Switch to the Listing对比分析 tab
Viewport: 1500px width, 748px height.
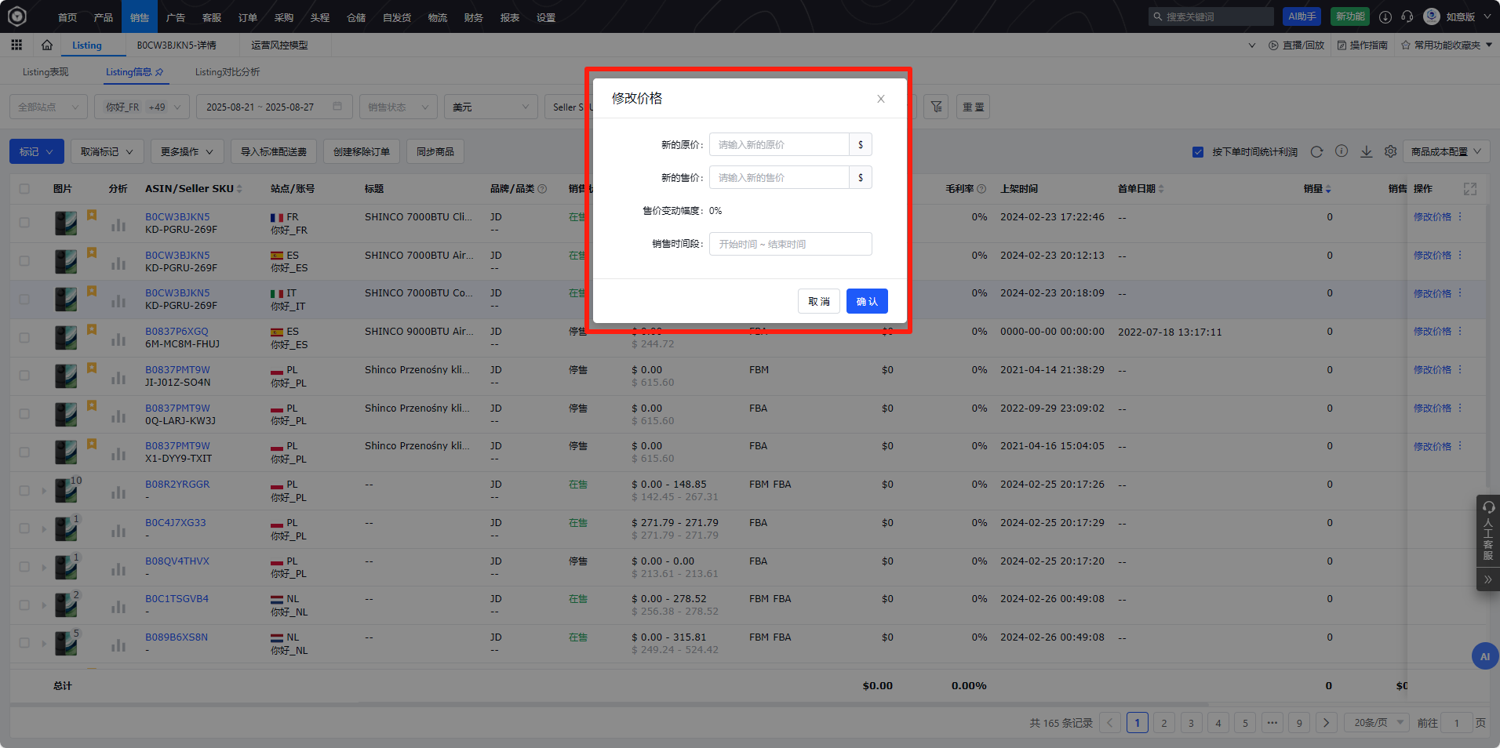pyautogui.click(x=227, y=72)
